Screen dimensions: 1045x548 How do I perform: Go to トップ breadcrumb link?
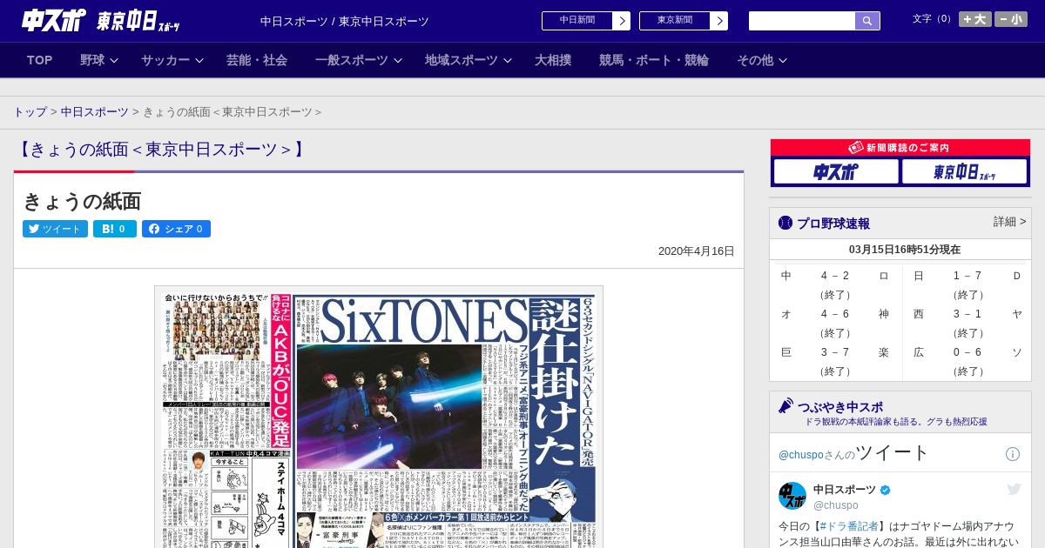point(30,112)
